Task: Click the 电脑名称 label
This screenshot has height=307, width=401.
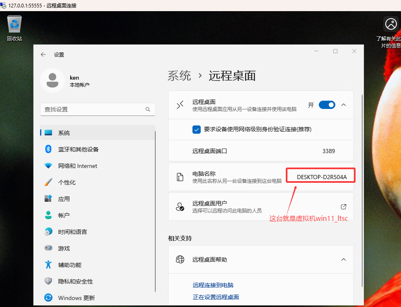Action: coord(204,174)
